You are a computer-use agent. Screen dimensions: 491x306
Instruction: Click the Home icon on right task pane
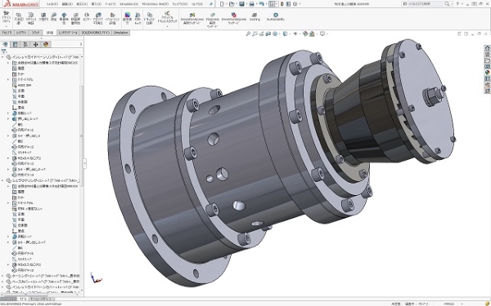[487, 48]
